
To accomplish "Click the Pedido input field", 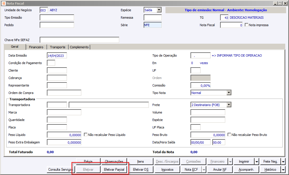I will [x=57, y=25].
